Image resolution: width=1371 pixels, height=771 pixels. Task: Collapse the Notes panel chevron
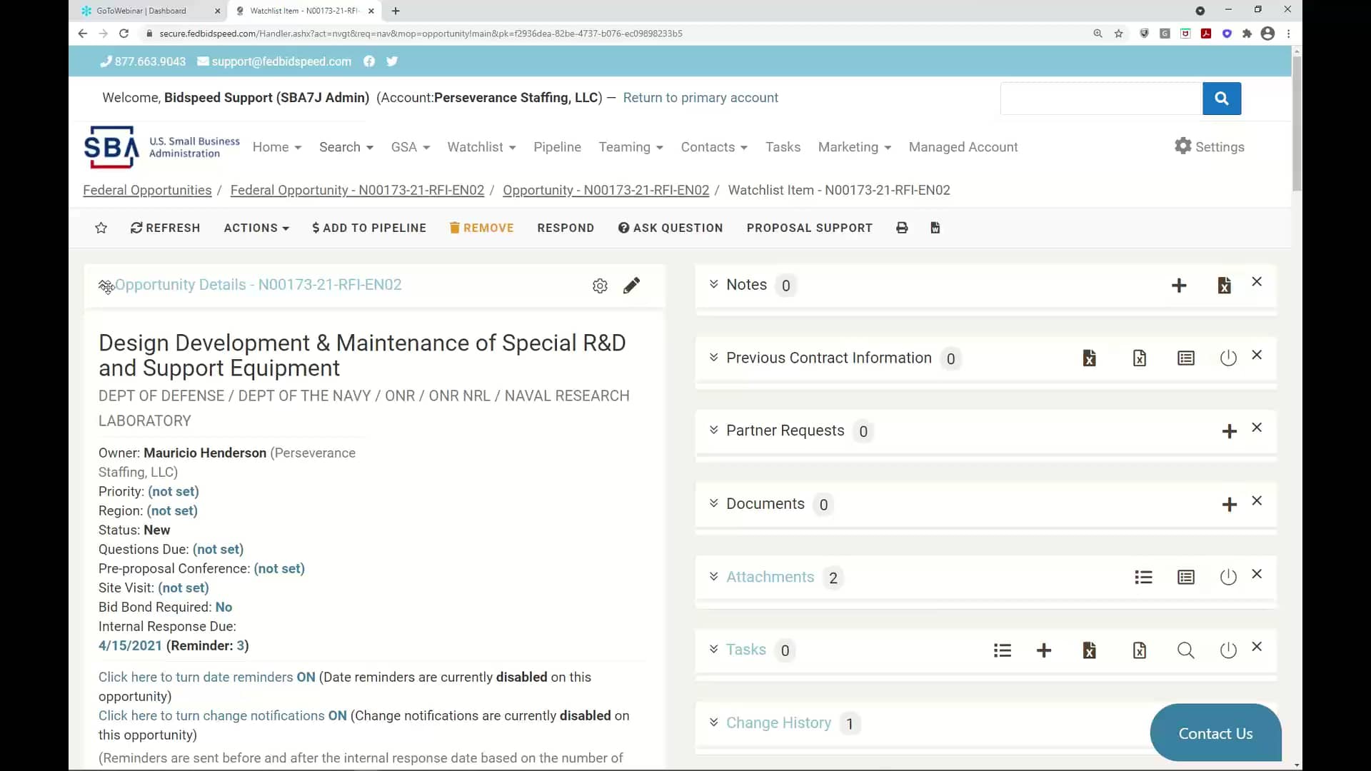(x=713, y=284)
